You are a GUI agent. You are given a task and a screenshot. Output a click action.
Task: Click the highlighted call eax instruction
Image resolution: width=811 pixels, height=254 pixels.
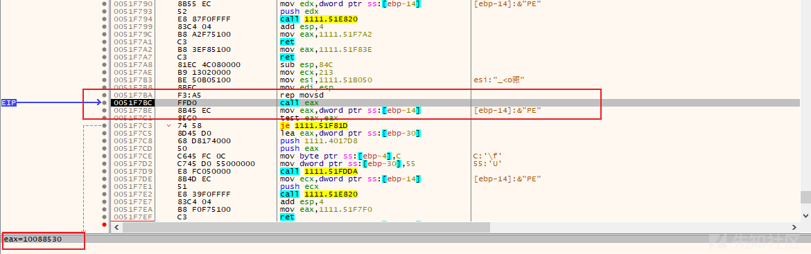point(297,102)
